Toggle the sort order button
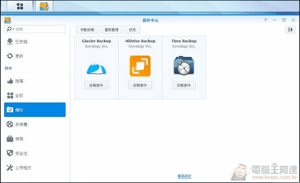Image resolution: width=300 pixels, height=183 pixels. click(290, 30)
